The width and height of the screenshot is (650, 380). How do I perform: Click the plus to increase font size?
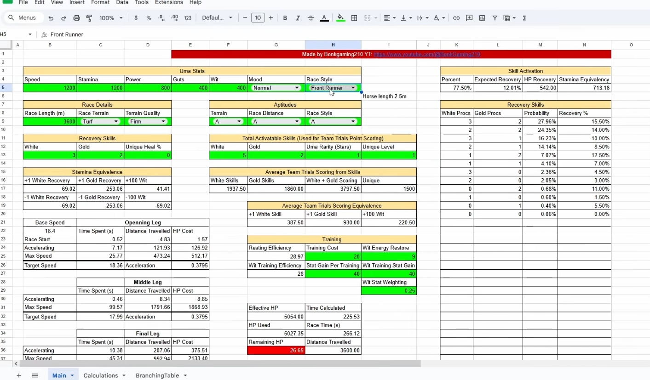pyautogui.click(x=270, y=18)
